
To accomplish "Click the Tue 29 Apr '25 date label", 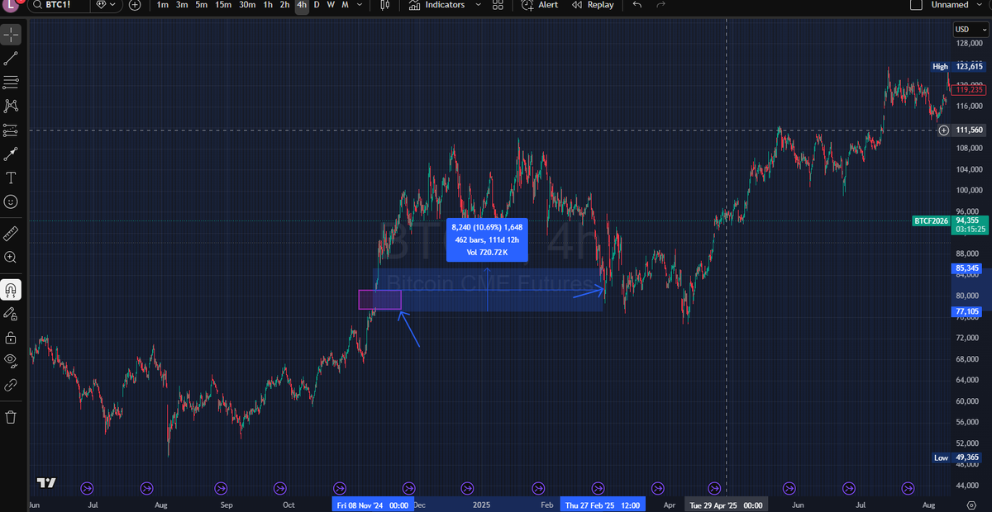I will (x=725, y=505).
